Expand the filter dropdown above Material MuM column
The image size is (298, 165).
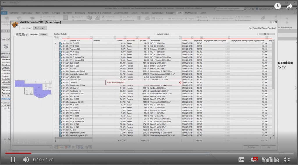91,37
